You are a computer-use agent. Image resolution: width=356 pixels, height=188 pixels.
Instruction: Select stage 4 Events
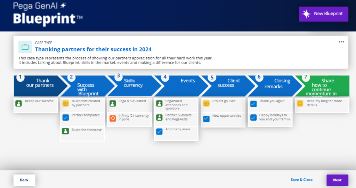coord(181,86)
